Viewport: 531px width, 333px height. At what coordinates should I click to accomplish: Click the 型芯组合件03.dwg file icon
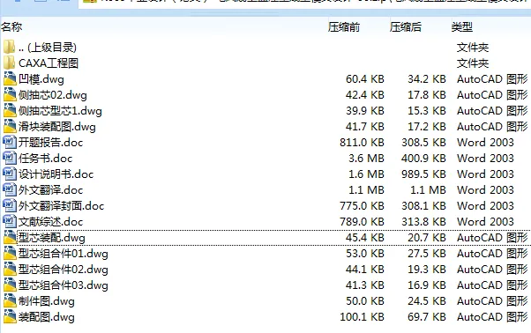coord(10,285)
